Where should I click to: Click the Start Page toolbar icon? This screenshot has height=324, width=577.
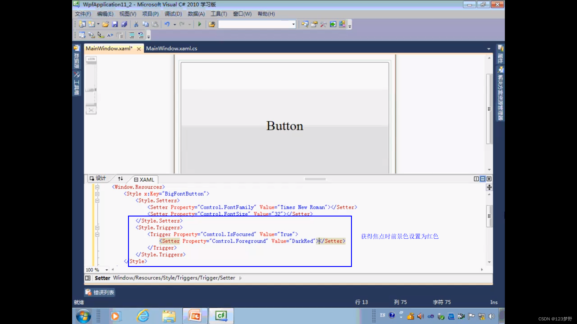click(x=333, y=24)
